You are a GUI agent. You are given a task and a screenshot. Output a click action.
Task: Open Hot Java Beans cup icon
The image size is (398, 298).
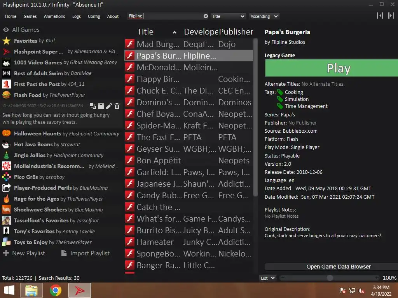tap(6, 144)
